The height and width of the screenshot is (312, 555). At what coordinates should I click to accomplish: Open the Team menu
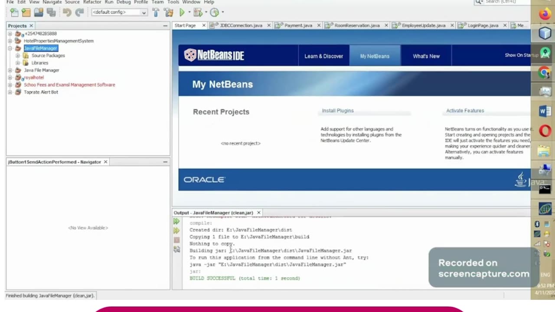coord(157,2)
